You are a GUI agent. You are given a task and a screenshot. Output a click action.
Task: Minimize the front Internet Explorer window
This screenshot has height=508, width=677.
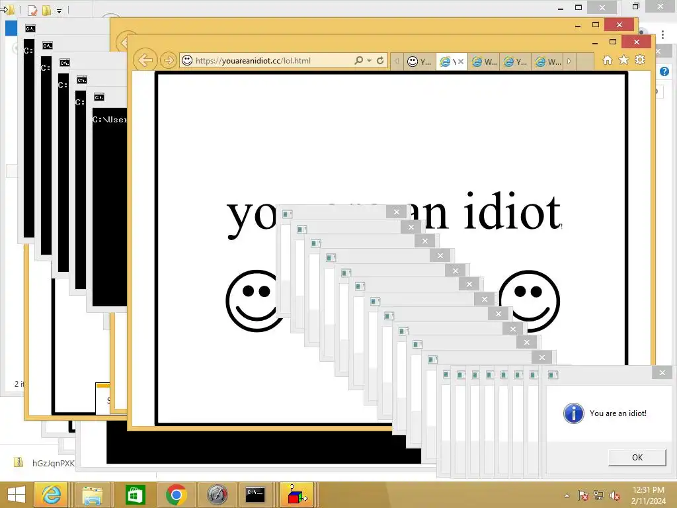[x=595, y=42]
